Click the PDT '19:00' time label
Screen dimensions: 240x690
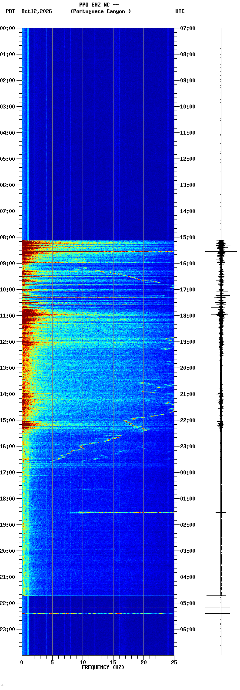7,525
